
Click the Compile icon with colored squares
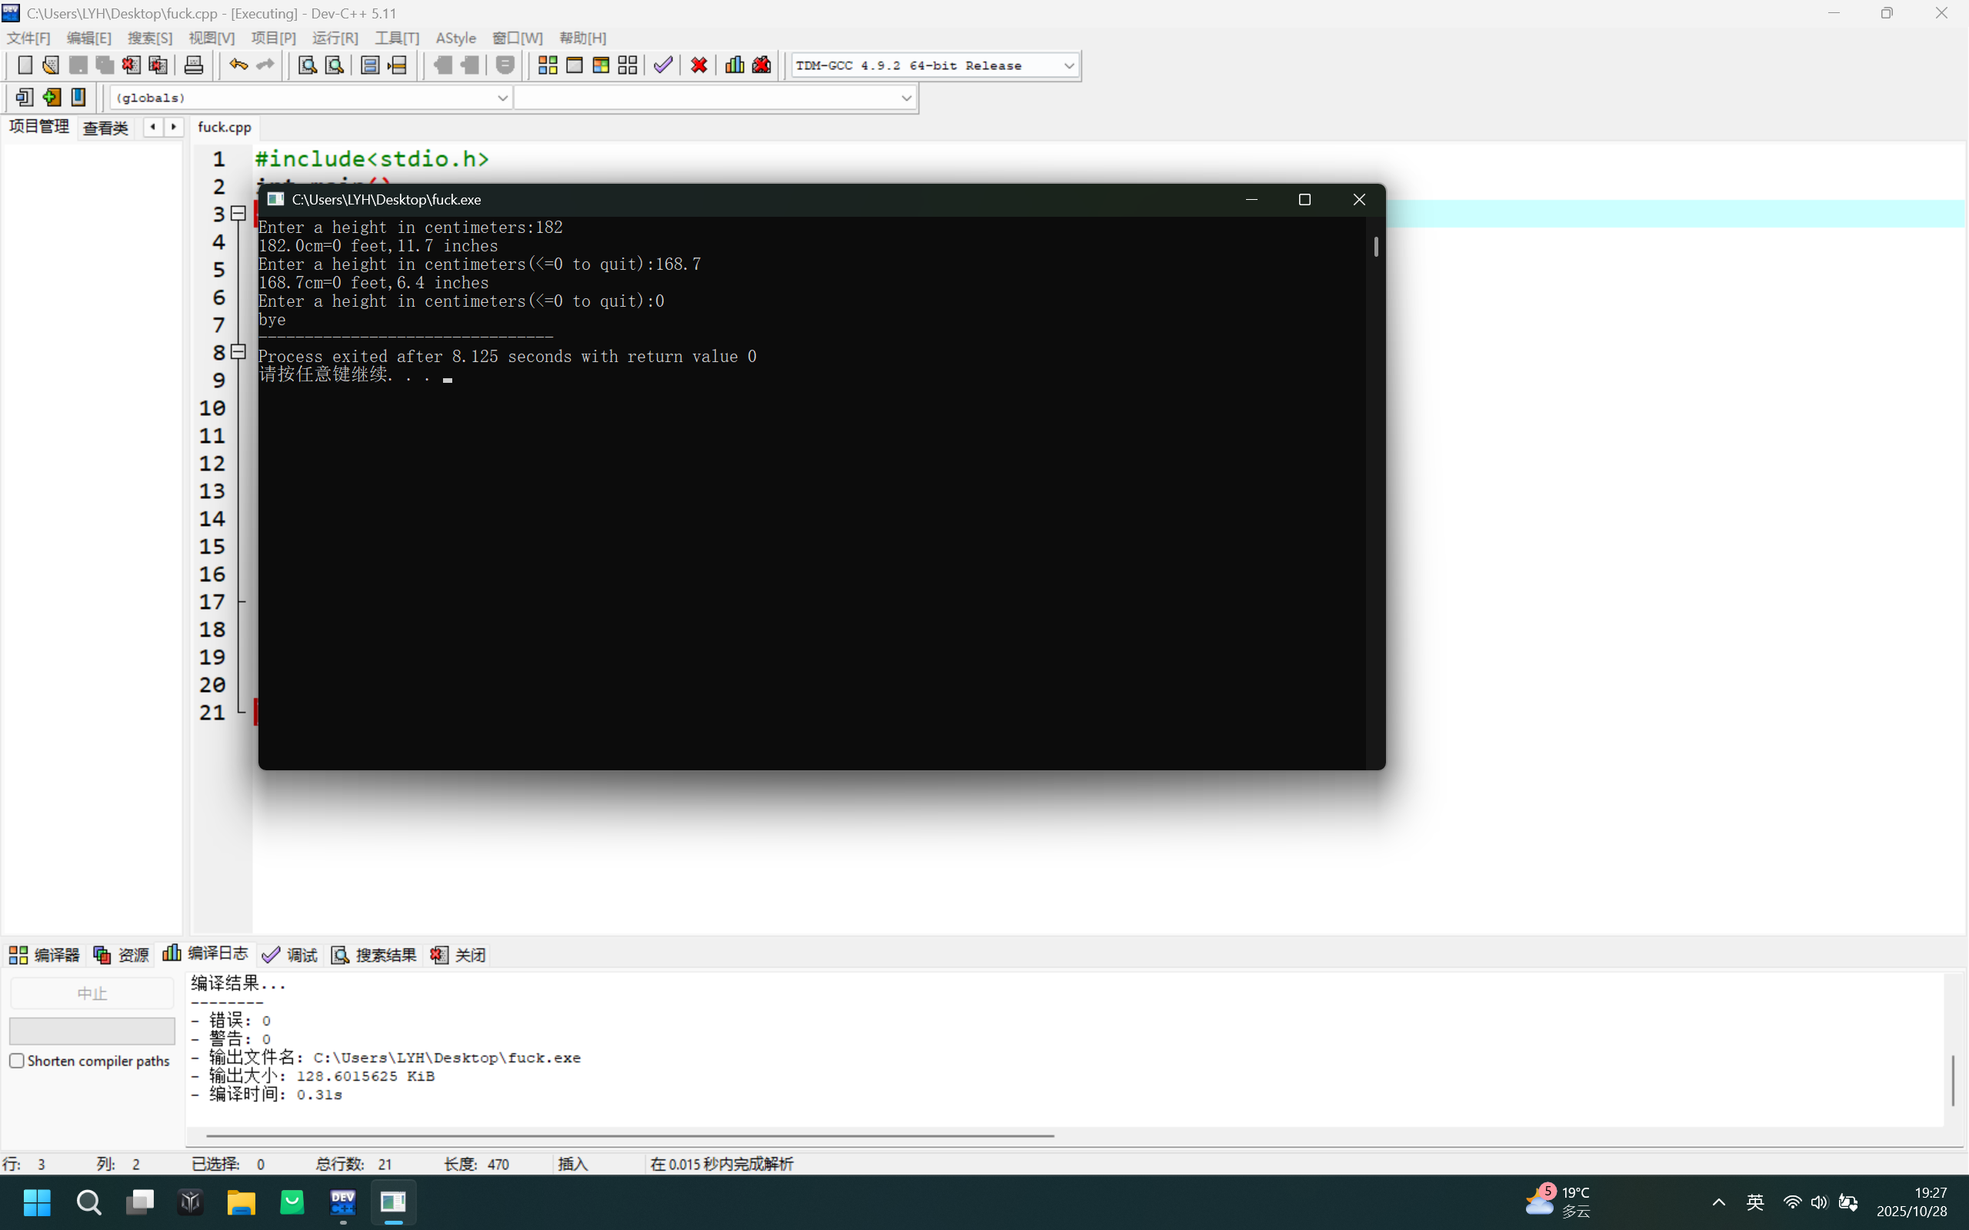(x=548, y=65)
